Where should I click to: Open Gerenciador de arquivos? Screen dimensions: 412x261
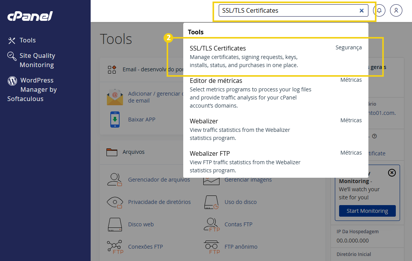click(x=159, y=180)
